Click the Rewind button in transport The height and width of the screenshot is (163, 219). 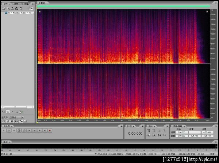[34, 131]
